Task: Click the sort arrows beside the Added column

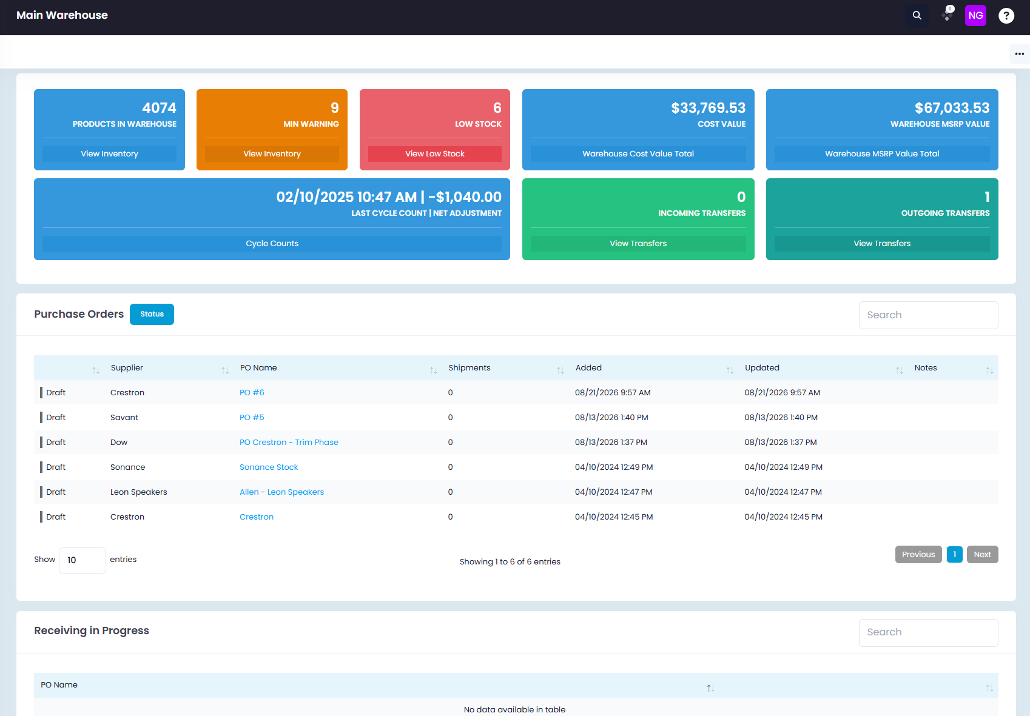Action: click(730, 370)
